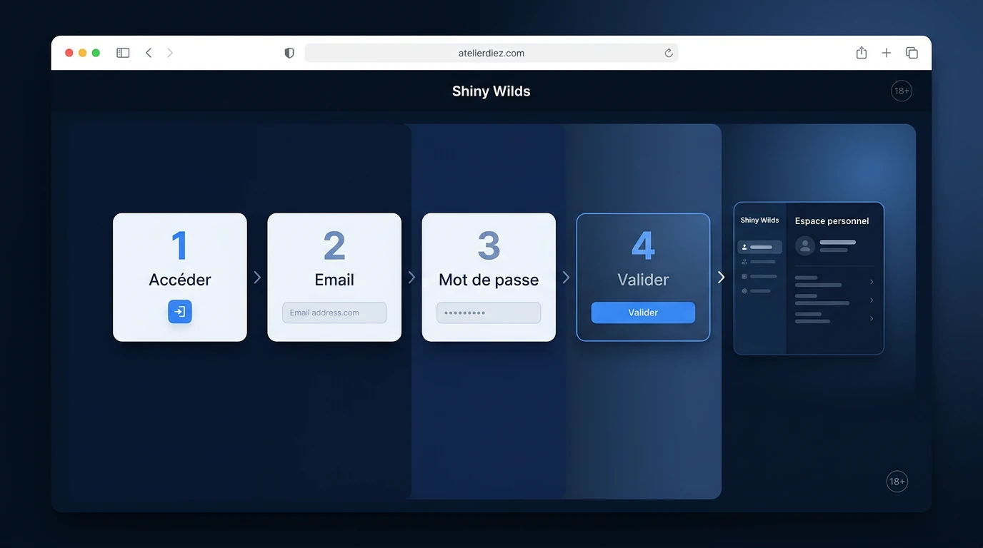Click the Espace personnel heading

pos(832,221)
